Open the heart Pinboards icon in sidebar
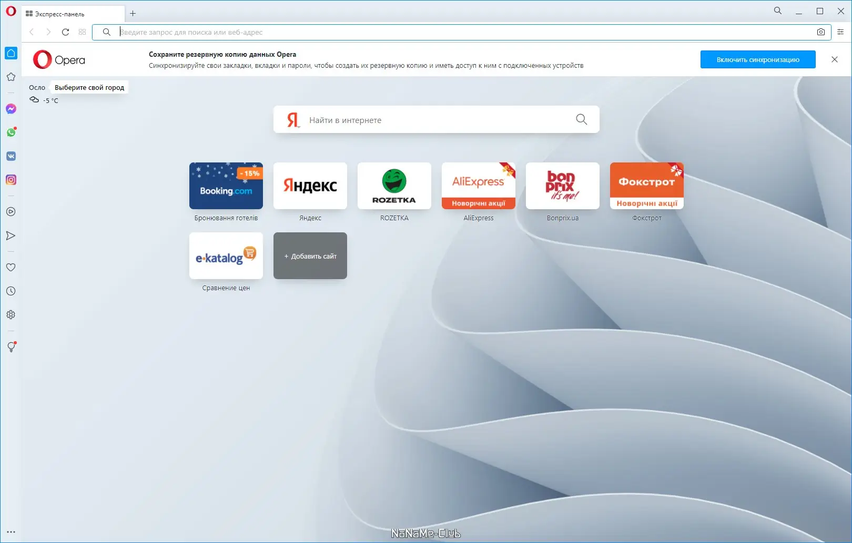 pos(11,267)
